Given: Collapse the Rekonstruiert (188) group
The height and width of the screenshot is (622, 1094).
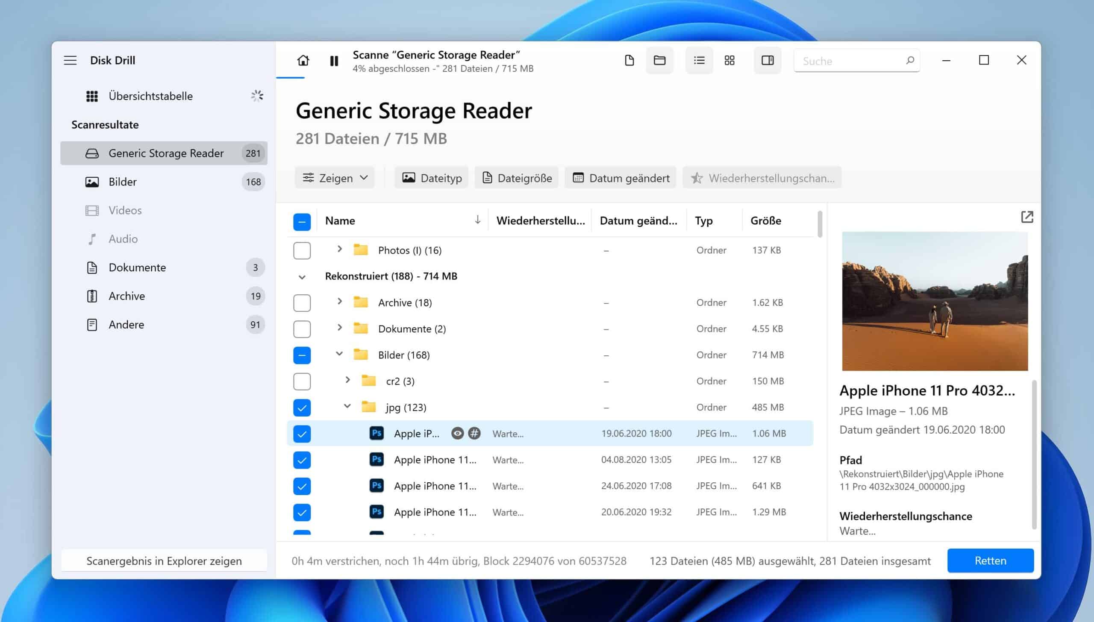Looking at the screenshot, I should point(302,277).
